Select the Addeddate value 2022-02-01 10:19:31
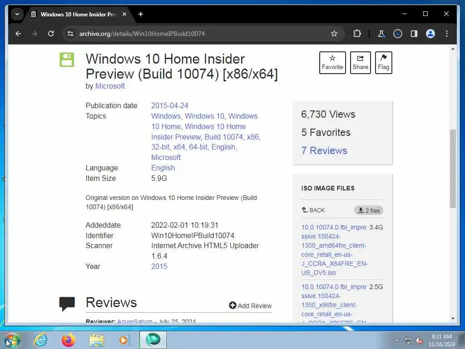This screenshot has height=349, width=465. pos(185,225)
